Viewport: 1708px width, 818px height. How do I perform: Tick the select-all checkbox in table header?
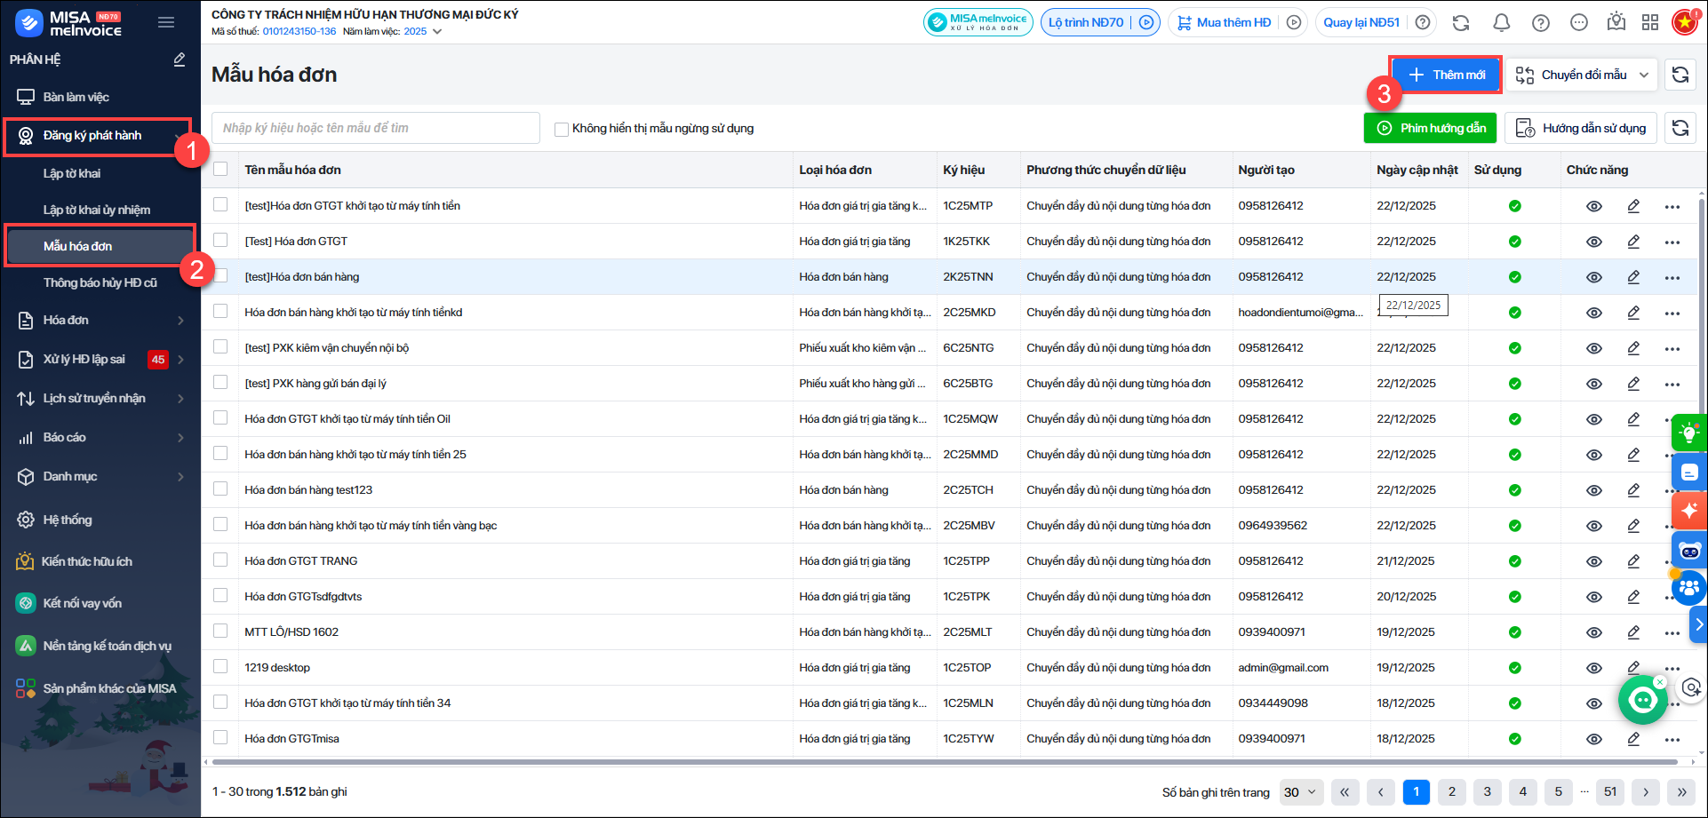[220, 170]
